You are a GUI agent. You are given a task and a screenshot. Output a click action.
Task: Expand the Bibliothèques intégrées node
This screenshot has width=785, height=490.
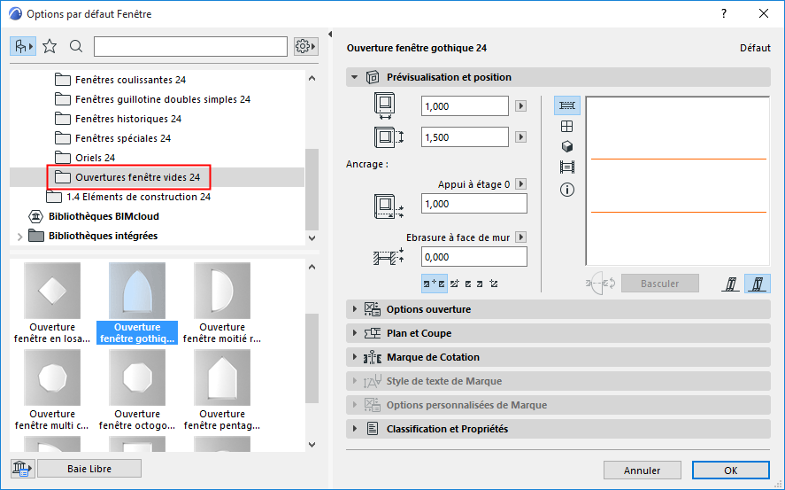click(x=19, y=237)
